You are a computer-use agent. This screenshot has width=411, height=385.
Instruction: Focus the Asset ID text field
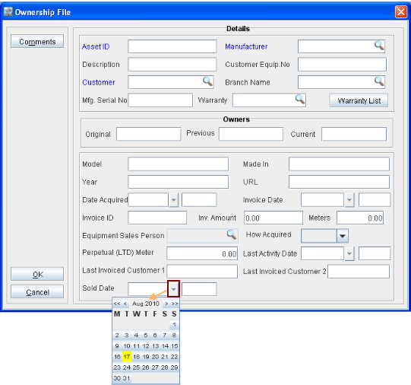172,46
